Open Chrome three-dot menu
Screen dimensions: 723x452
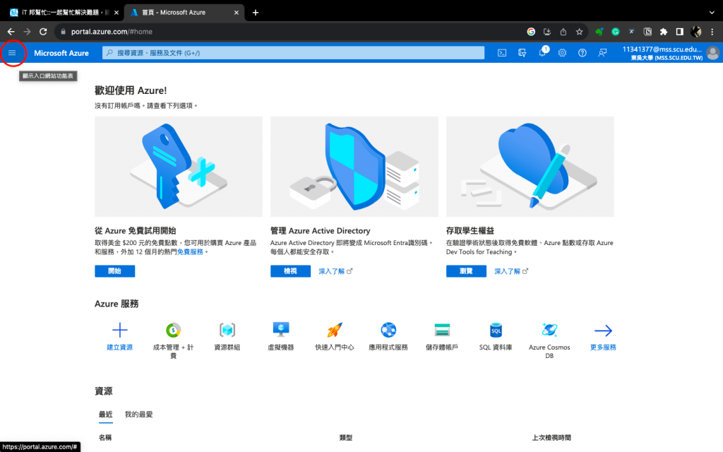coord(712,32)
